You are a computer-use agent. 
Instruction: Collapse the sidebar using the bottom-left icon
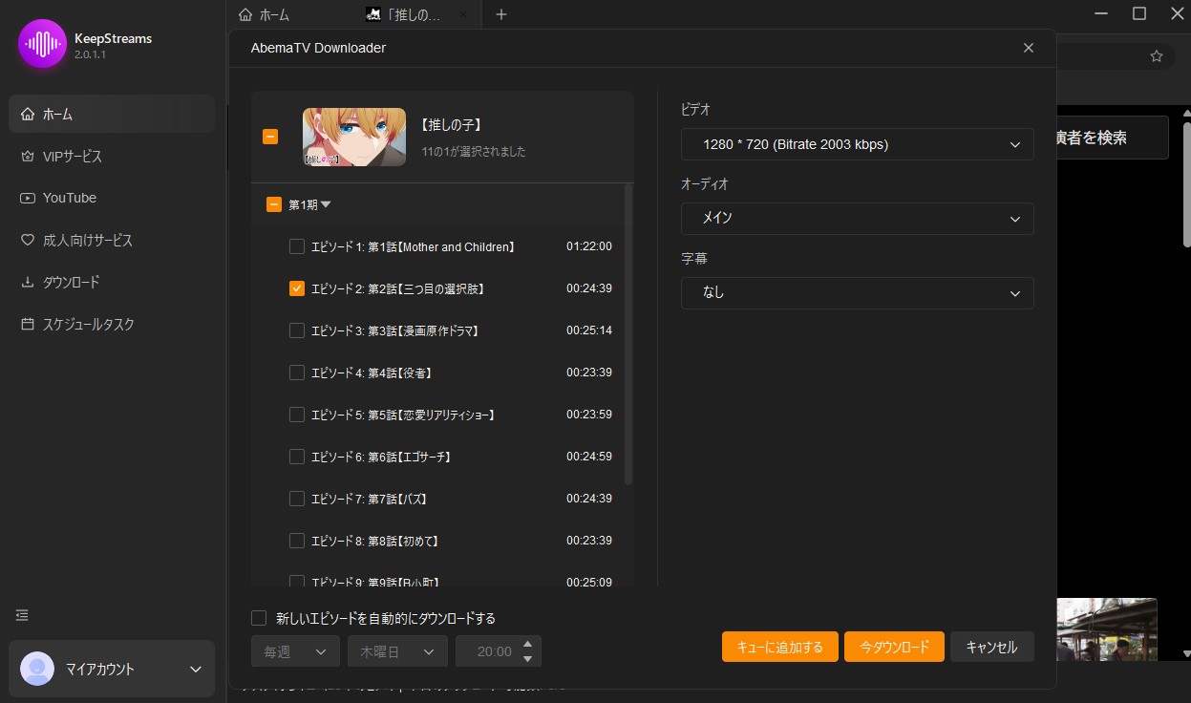[x=22, y=615]
